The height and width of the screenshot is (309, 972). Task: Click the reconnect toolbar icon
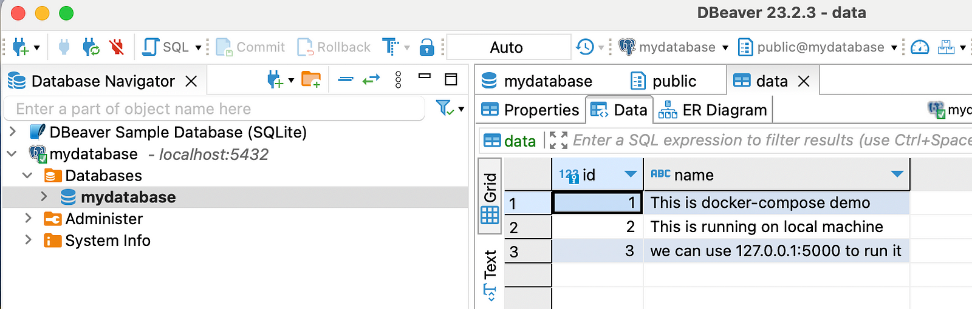[x=91, y=47]
